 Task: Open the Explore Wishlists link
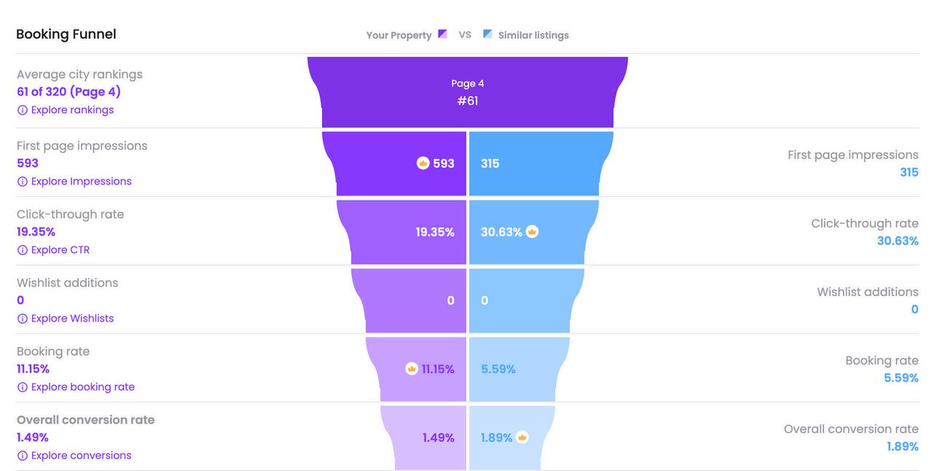72,319
